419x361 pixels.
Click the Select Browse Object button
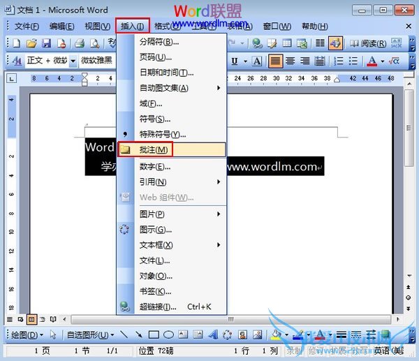point(409,297)
